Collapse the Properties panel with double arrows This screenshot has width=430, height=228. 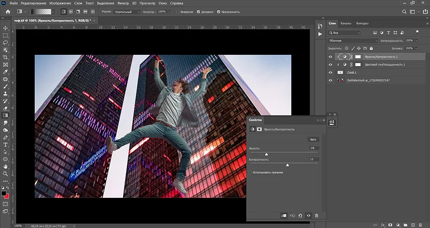(318, 120)
